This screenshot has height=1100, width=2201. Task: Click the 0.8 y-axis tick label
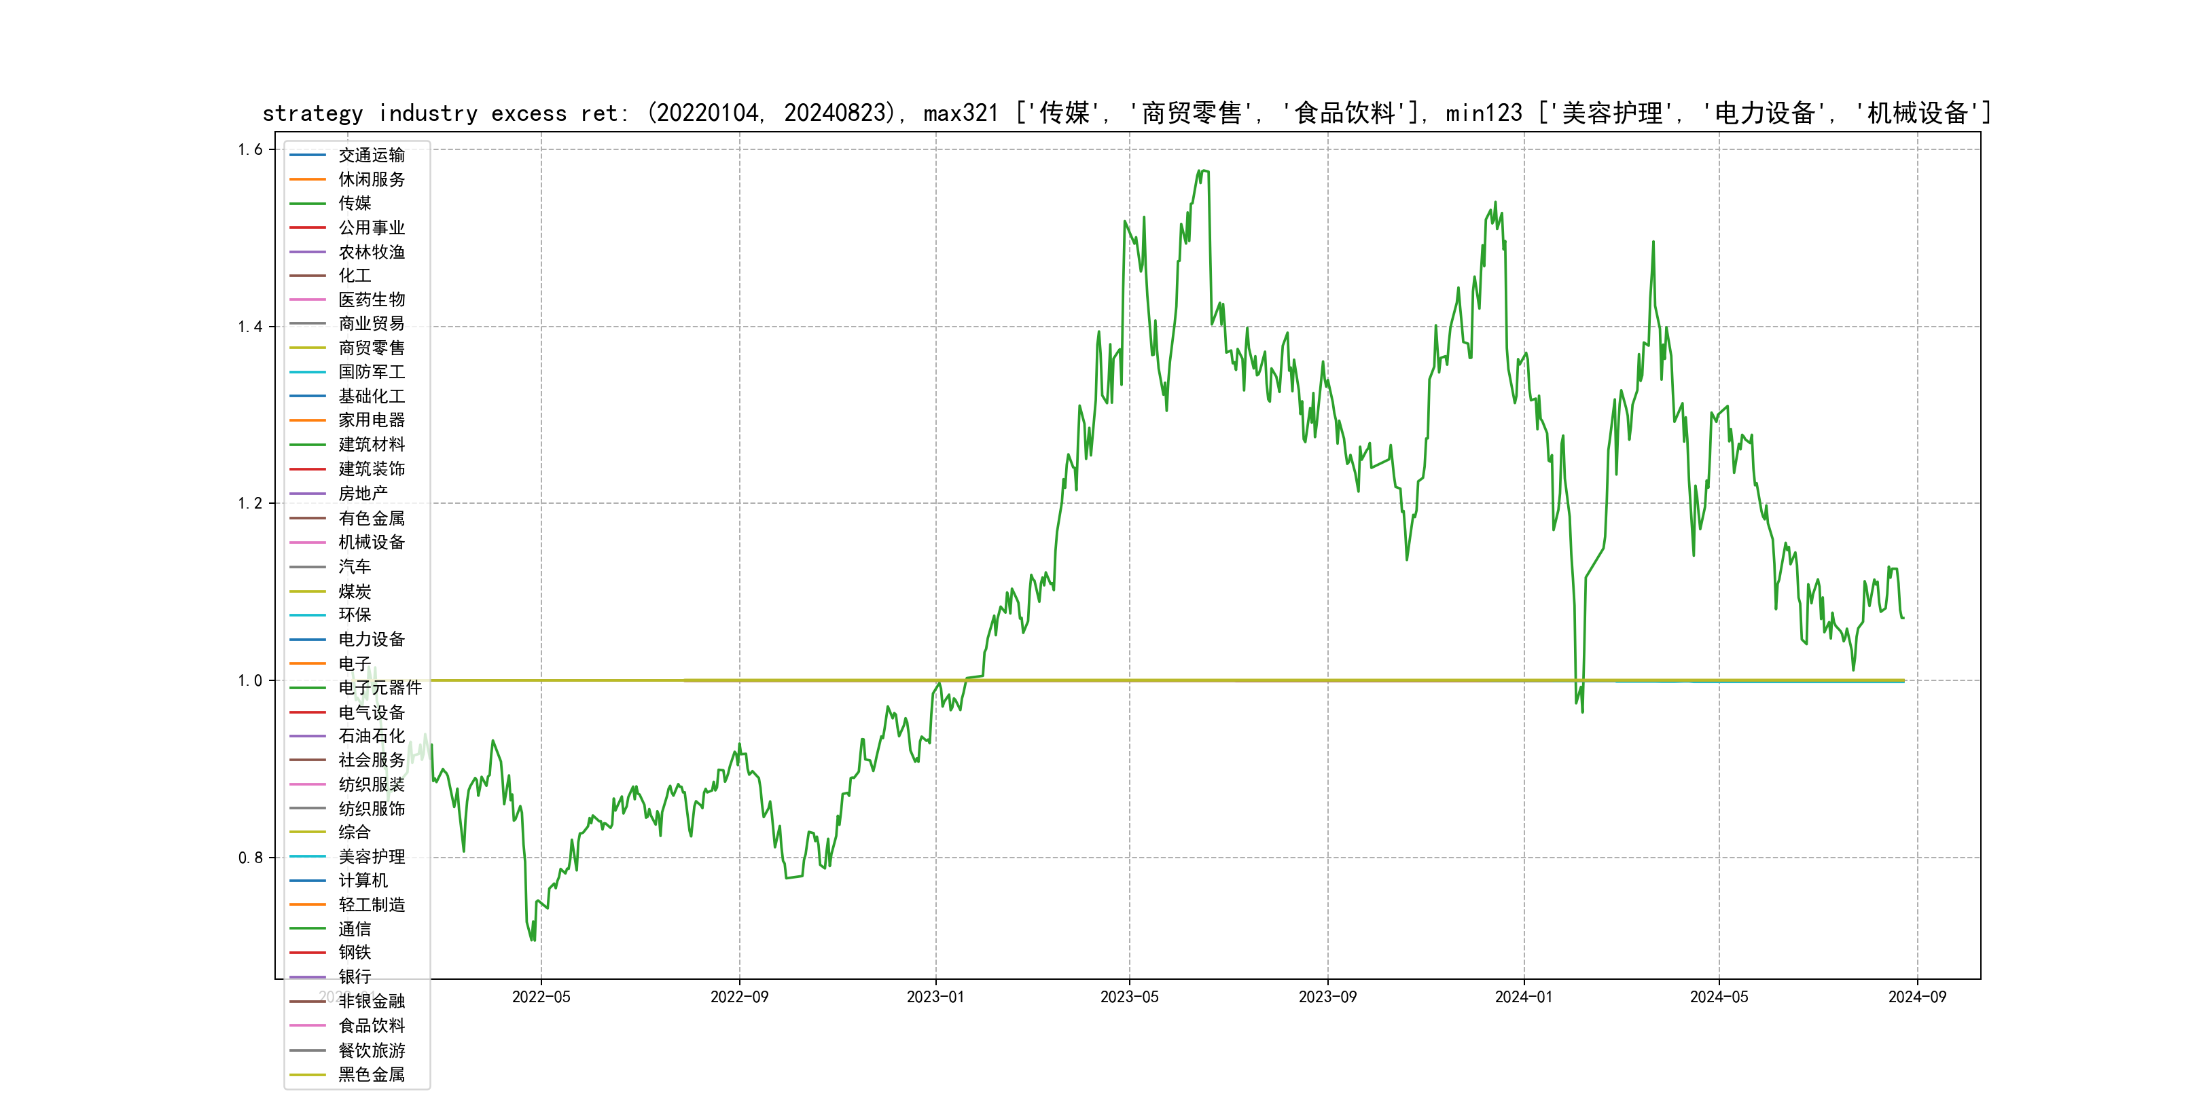tap(251, 858)
